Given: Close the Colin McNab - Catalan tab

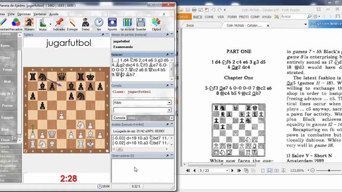Looking at the screenshot, I should pos(268,26).
